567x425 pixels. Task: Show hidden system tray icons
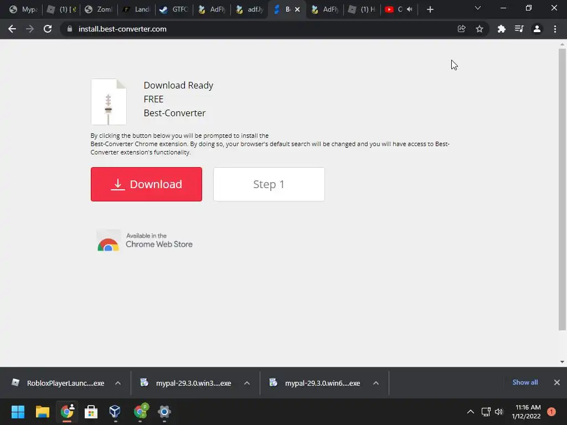471,412
